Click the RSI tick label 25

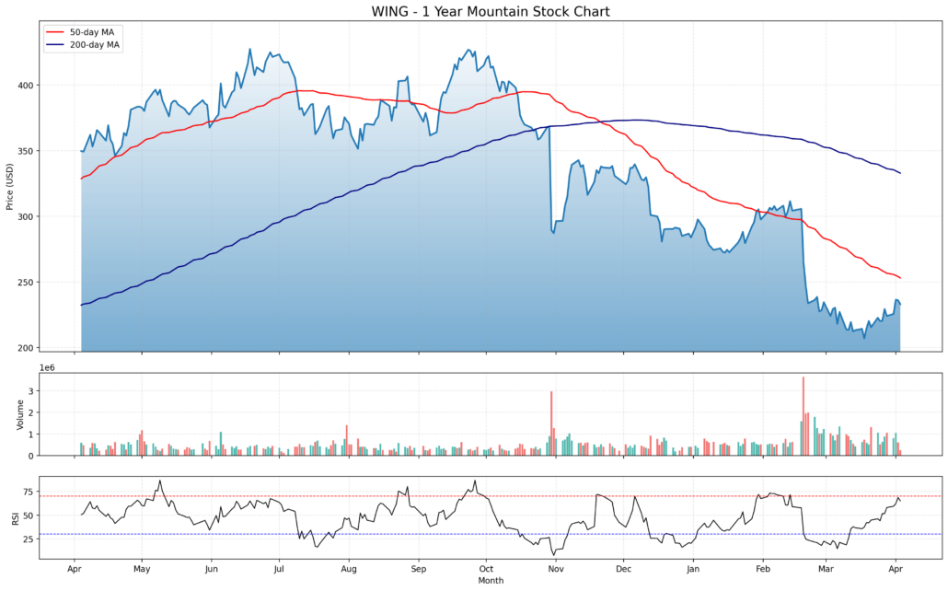coord(29,539)
